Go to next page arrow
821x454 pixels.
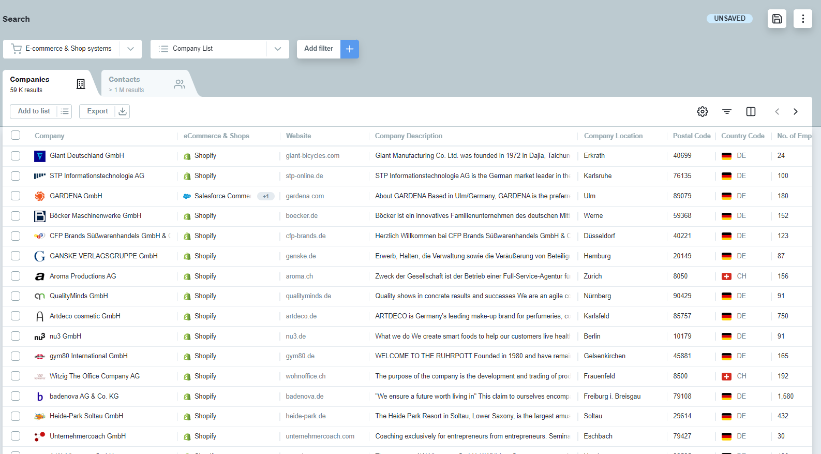click(795, 111)
